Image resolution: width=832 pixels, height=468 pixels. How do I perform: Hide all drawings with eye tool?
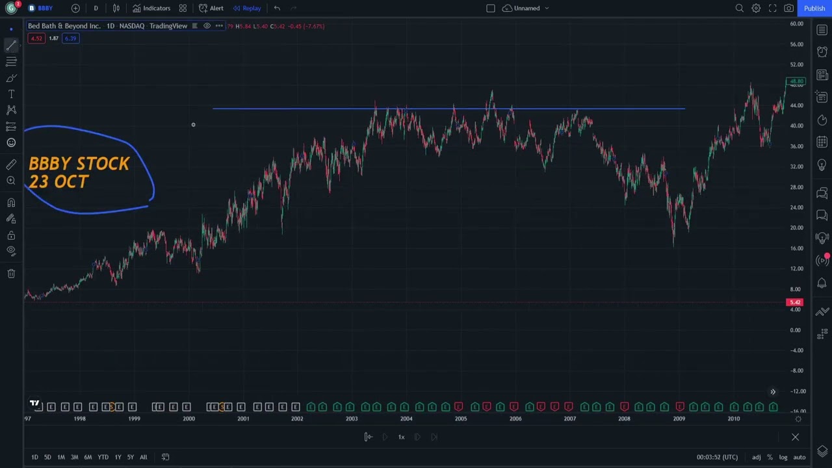tap(11, 252)
